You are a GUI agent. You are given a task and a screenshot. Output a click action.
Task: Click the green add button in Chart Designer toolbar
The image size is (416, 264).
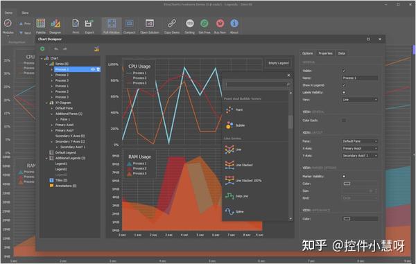pos(42,49)
